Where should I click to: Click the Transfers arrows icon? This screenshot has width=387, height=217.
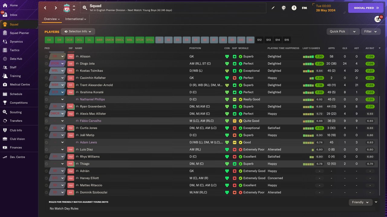coord(5,121)
